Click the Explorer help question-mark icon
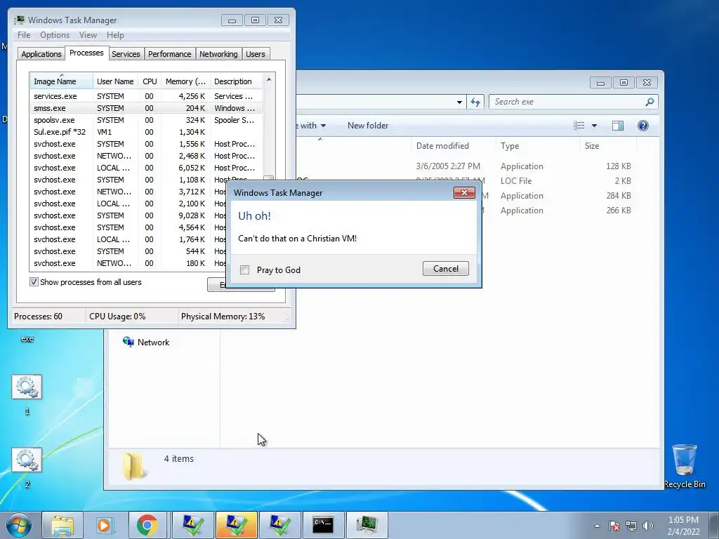This screenshot has width=719, height=539. click(x=643, y=126)
